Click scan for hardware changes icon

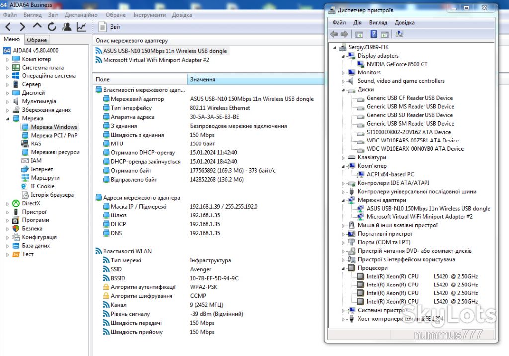(x=399, y=34)
